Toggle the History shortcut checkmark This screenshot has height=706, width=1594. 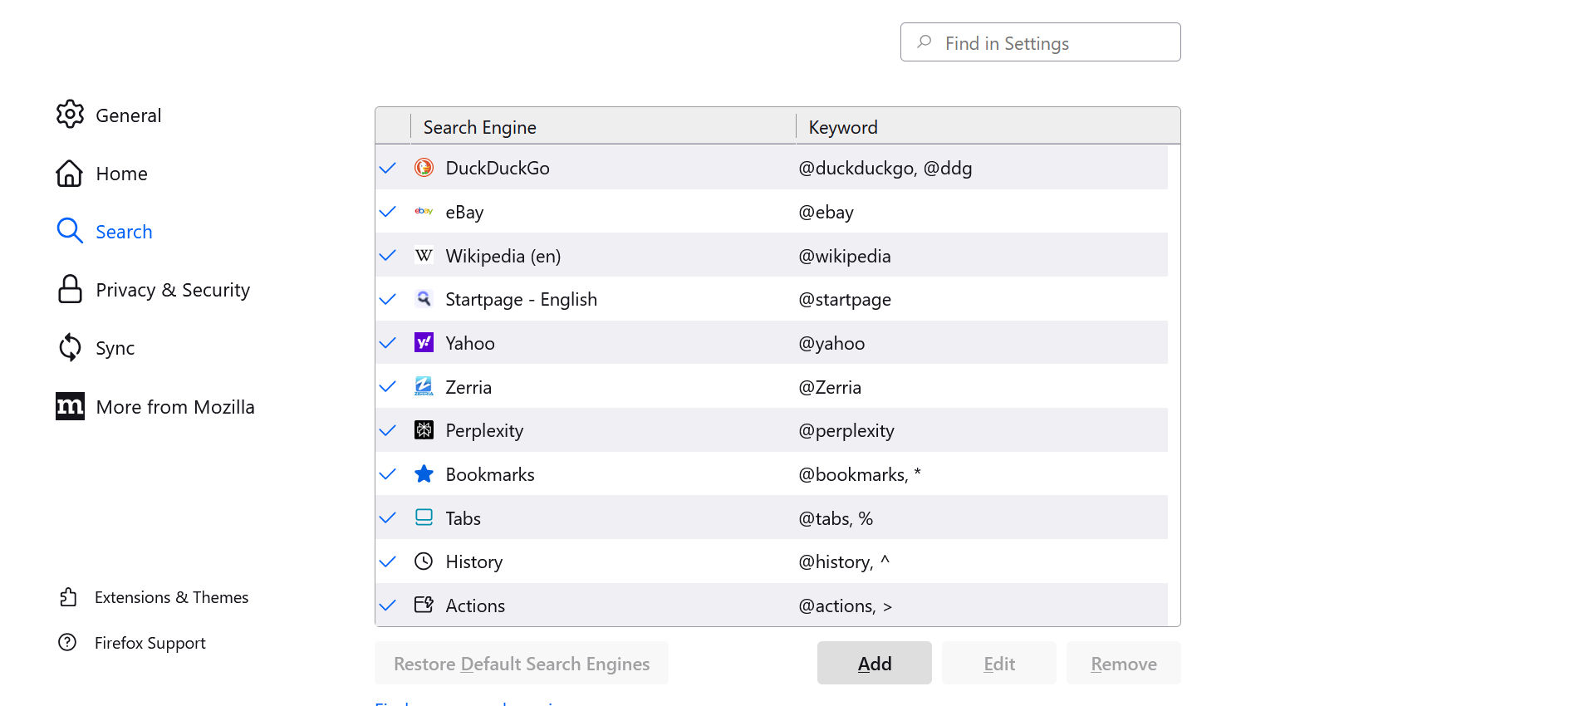tap(387, 561)
